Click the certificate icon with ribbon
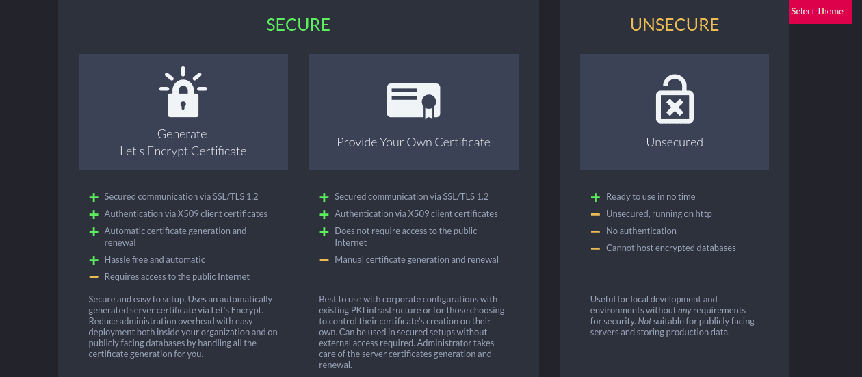 (x=413, y=101)
